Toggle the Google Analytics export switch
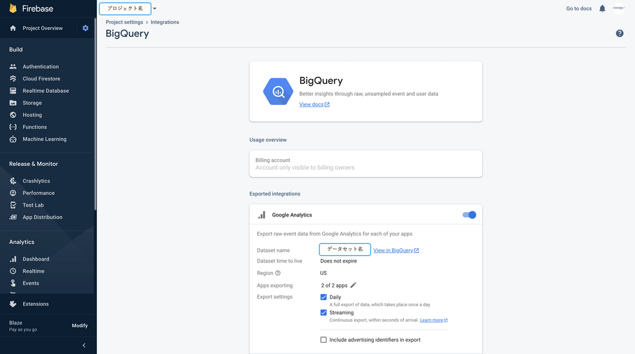This screenshot has height=354, width=635. point(469,215)
